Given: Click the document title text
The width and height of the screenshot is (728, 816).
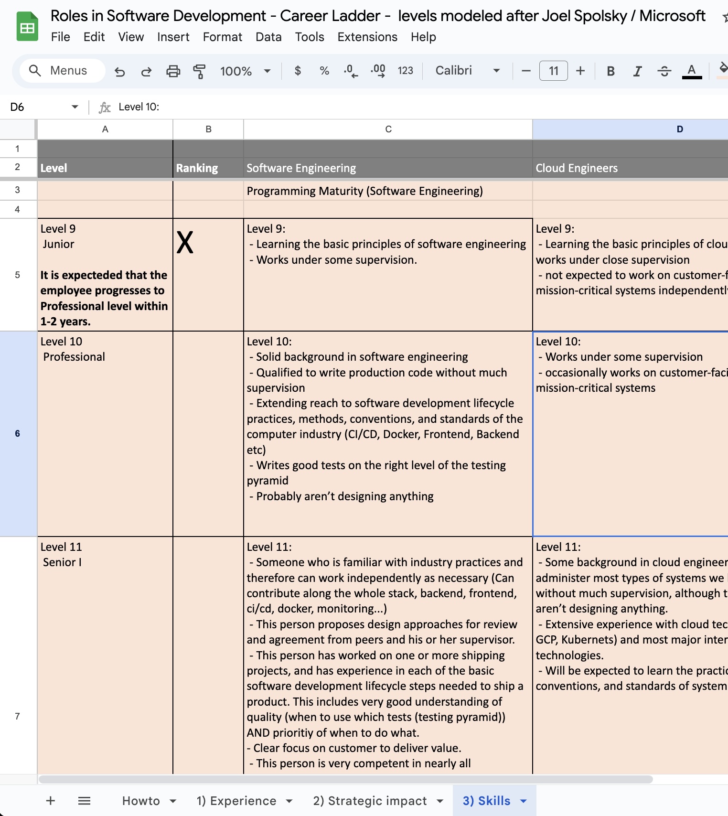Looking at the screenshot, I should [378, 16].
